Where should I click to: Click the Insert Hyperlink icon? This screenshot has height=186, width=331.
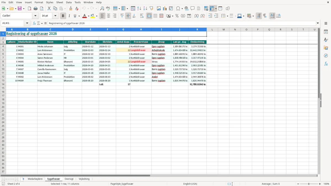(x=187, y=9)
